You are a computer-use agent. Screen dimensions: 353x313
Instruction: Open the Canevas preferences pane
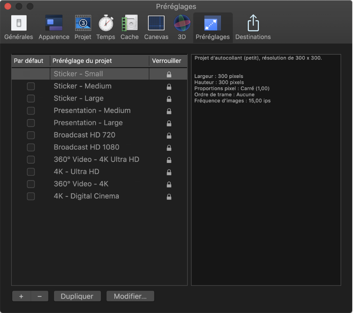[156, 28]
